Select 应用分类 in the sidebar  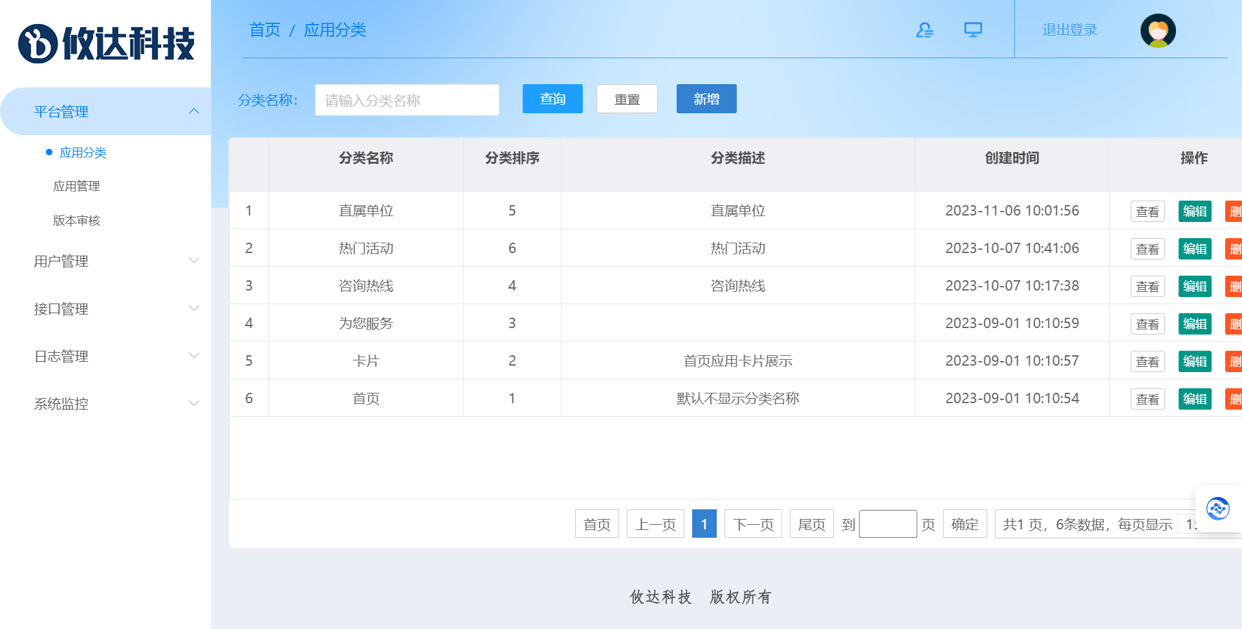pyautogui.click(x=83, y=152)
